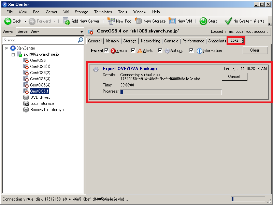
Task: Switch to the Console tab
Action: (171, 41)
